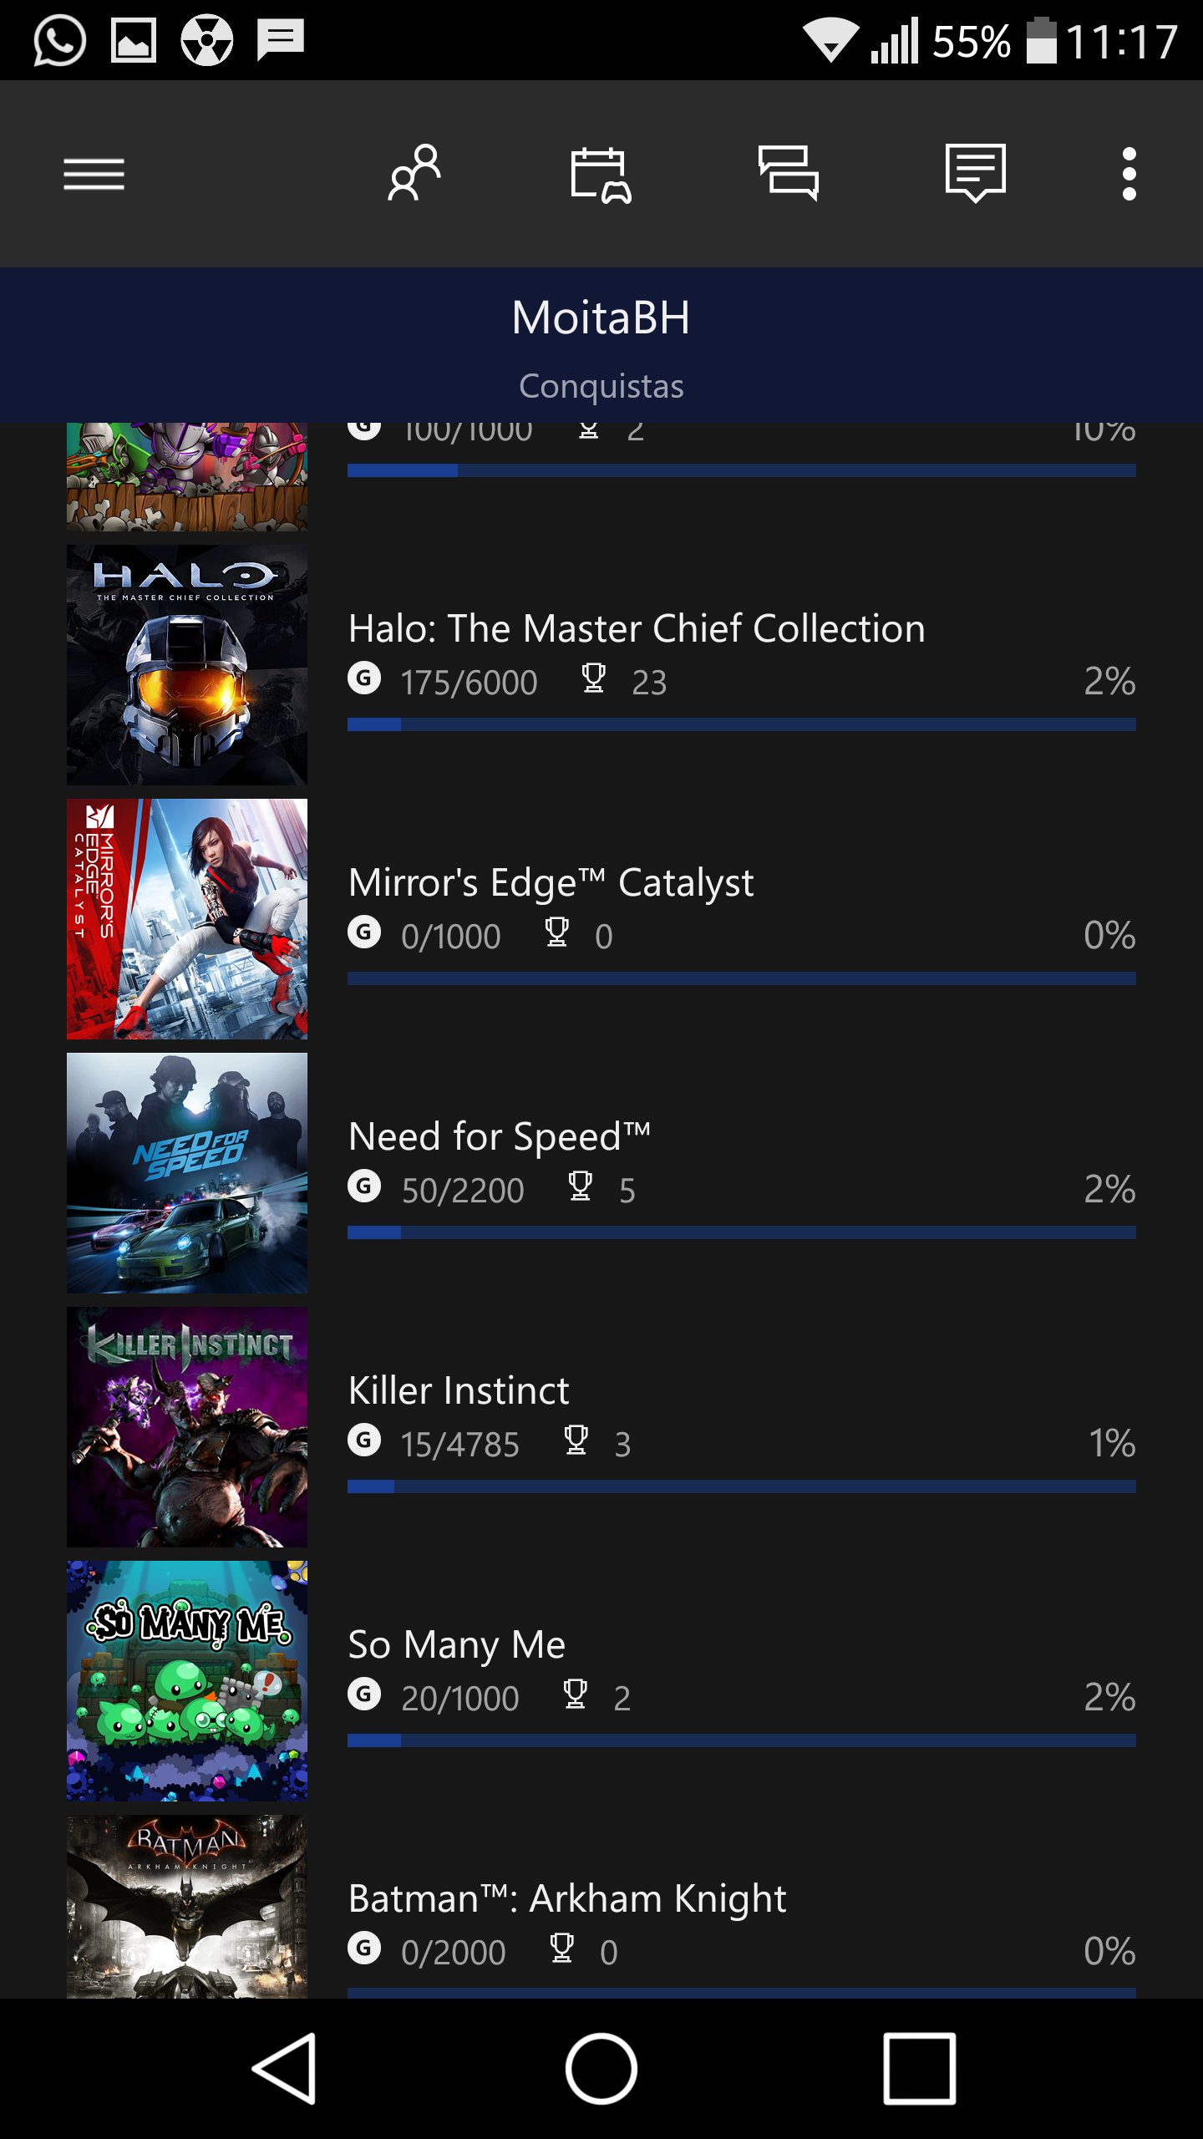This screenshot has width=1203, height=2139.
Task: Select Mirror's Edge Catalyst game title
Action: pos(551,882)
